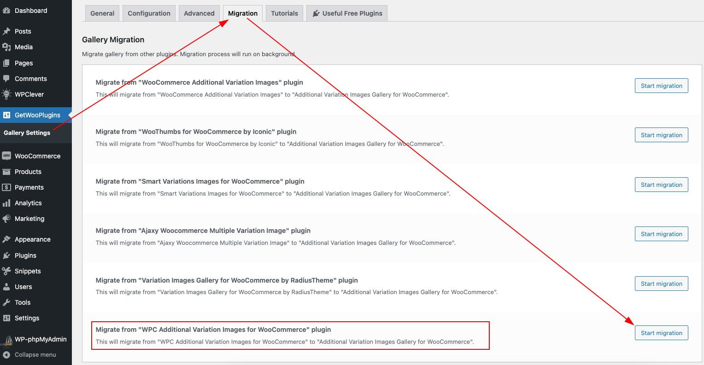Open Analytics menu label

(x=28, y=203)
